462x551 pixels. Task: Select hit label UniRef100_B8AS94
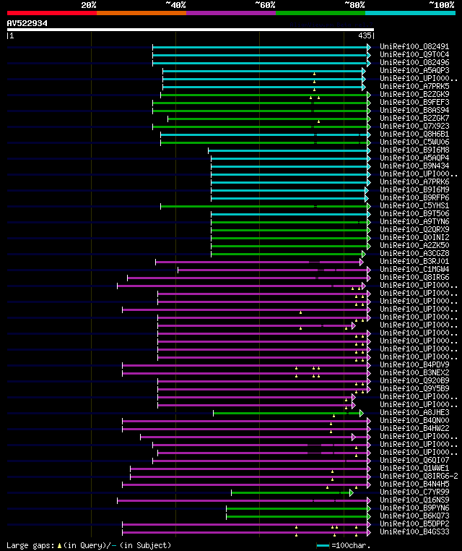(414, 110)
